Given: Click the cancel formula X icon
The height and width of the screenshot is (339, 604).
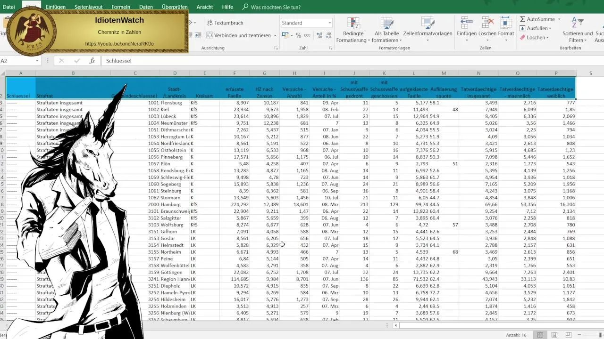Looking at the screenshot, I should (61, 61).
